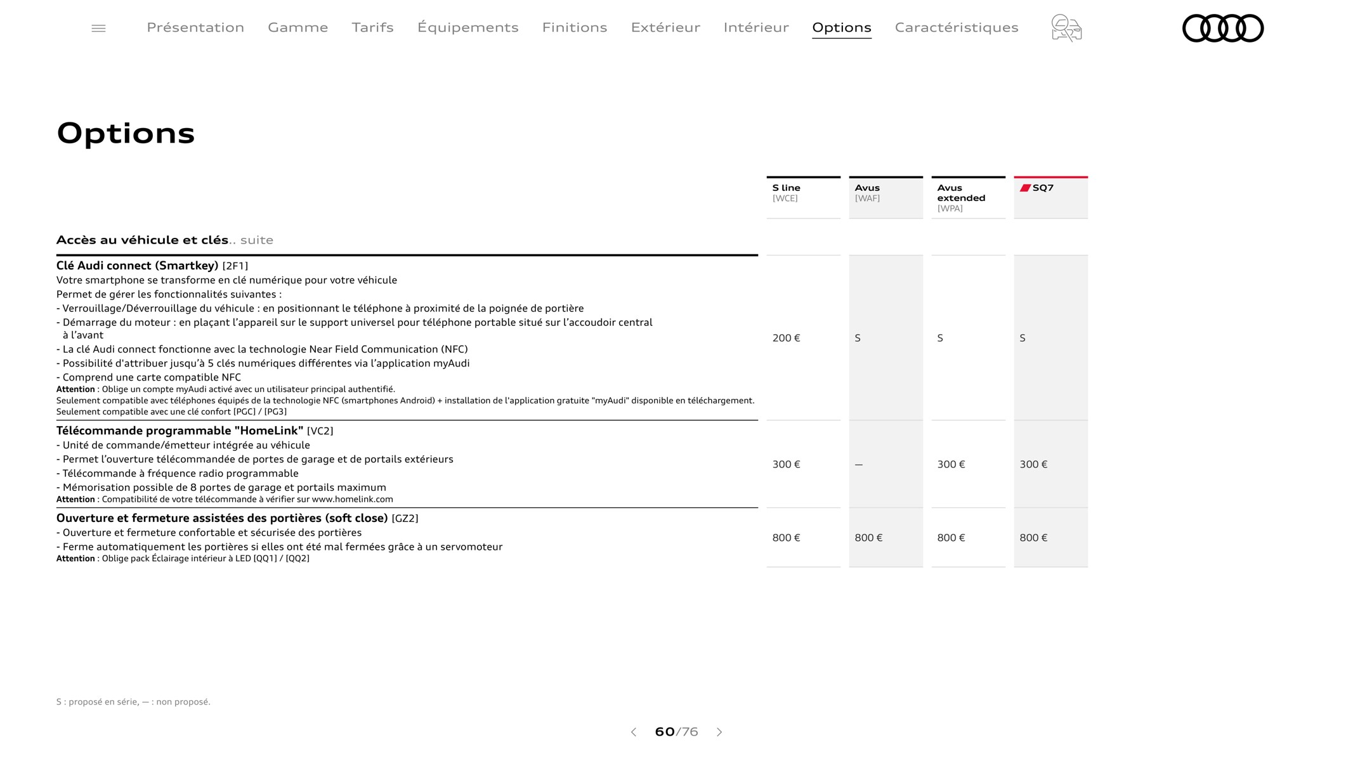Screen dimensions: 1353x761
Task: Open the Gamme tab
Action: tap(298, 27)
